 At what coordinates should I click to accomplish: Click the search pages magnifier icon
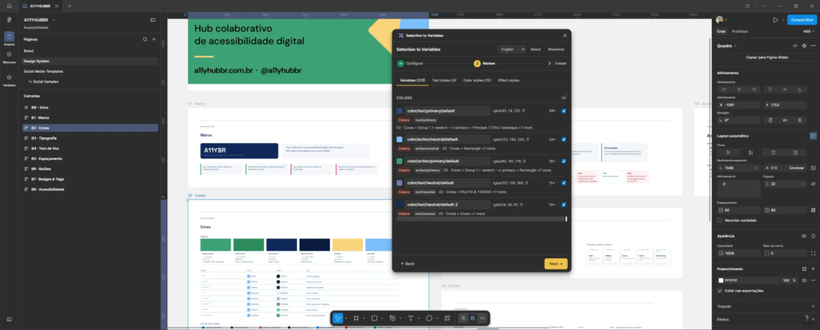(x=145, y=39)
